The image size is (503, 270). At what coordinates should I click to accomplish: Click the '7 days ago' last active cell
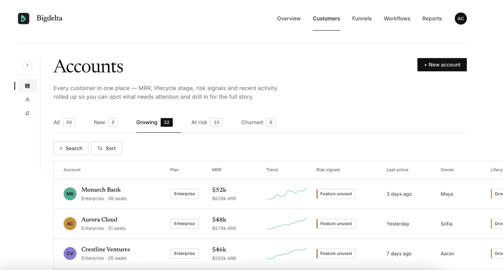click(x=399, y=254)
